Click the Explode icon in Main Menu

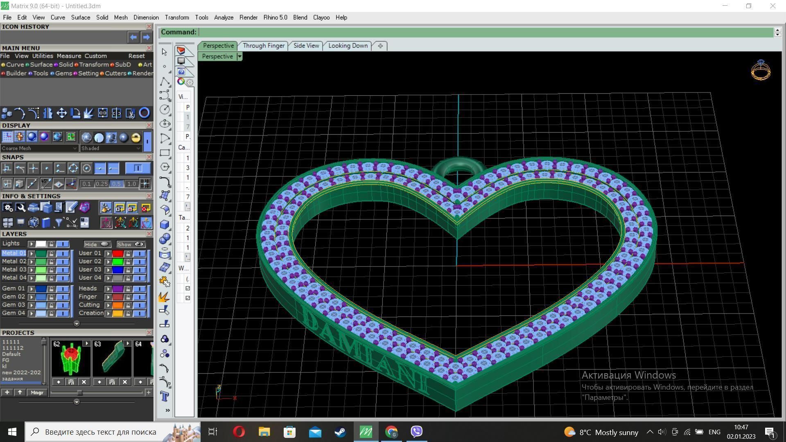tap(89, 113)
